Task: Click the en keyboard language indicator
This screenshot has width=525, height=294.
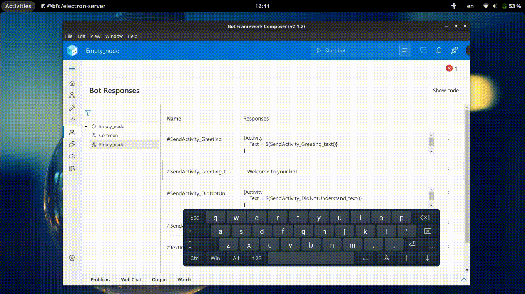Action: click(x=470, y=6)
